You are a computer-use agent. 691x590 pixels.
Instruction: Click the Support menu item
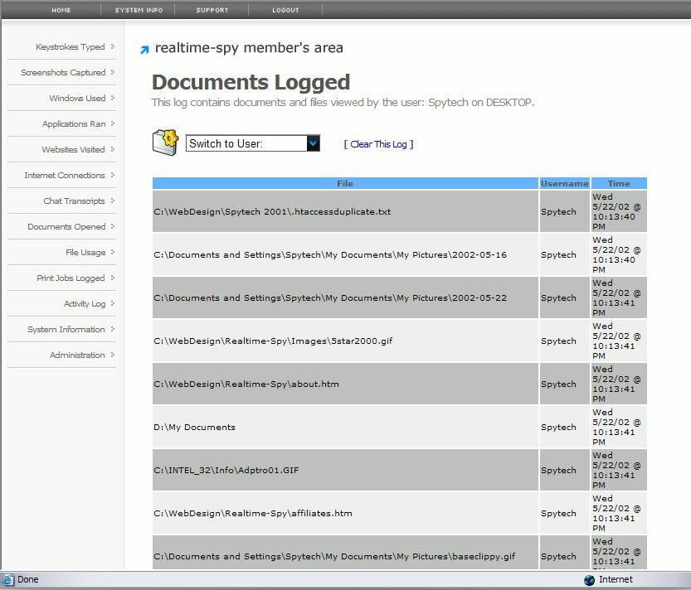point(212,10)
